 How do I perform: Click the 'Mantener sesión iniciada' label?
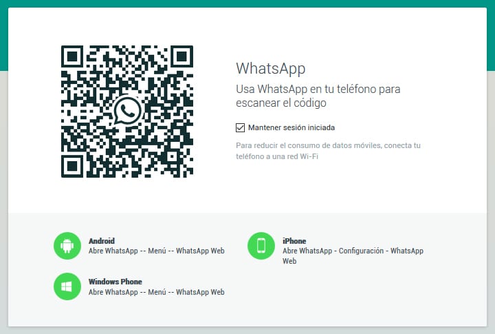291,127
